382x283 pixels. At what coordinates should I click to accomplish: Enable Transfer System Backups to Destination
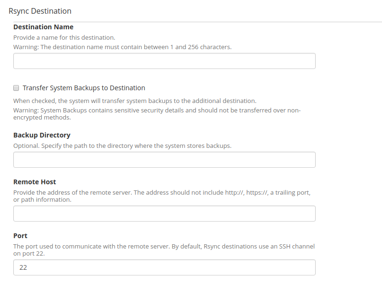(16, 88)
